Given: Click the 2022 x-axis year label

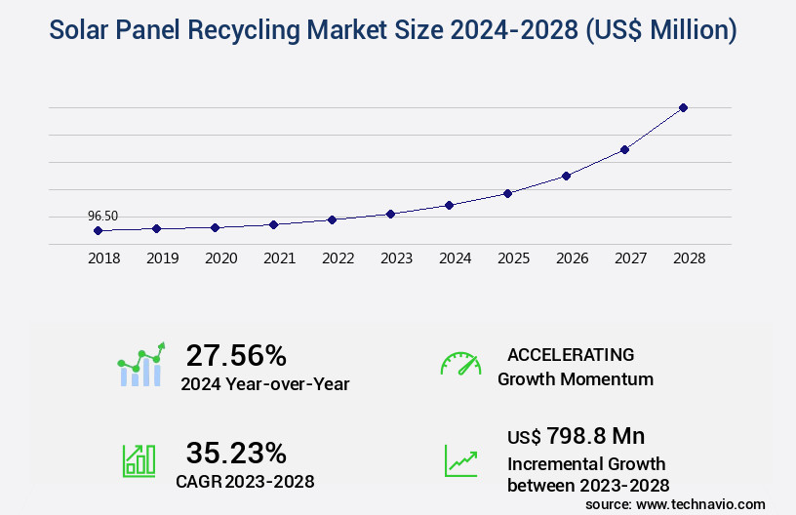Looking at the screenshot, I should click(338, 258).
